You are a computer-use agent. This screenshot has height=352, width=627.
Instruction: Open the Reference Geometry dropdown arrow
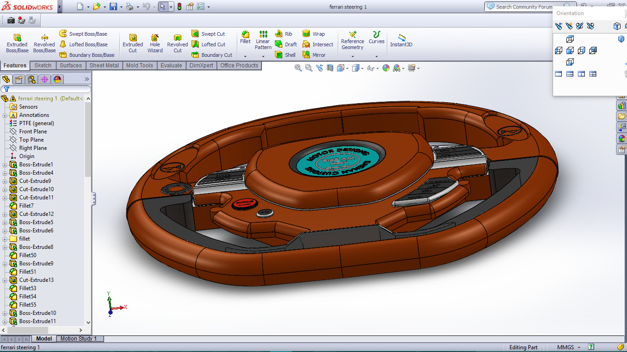(353, 56)
